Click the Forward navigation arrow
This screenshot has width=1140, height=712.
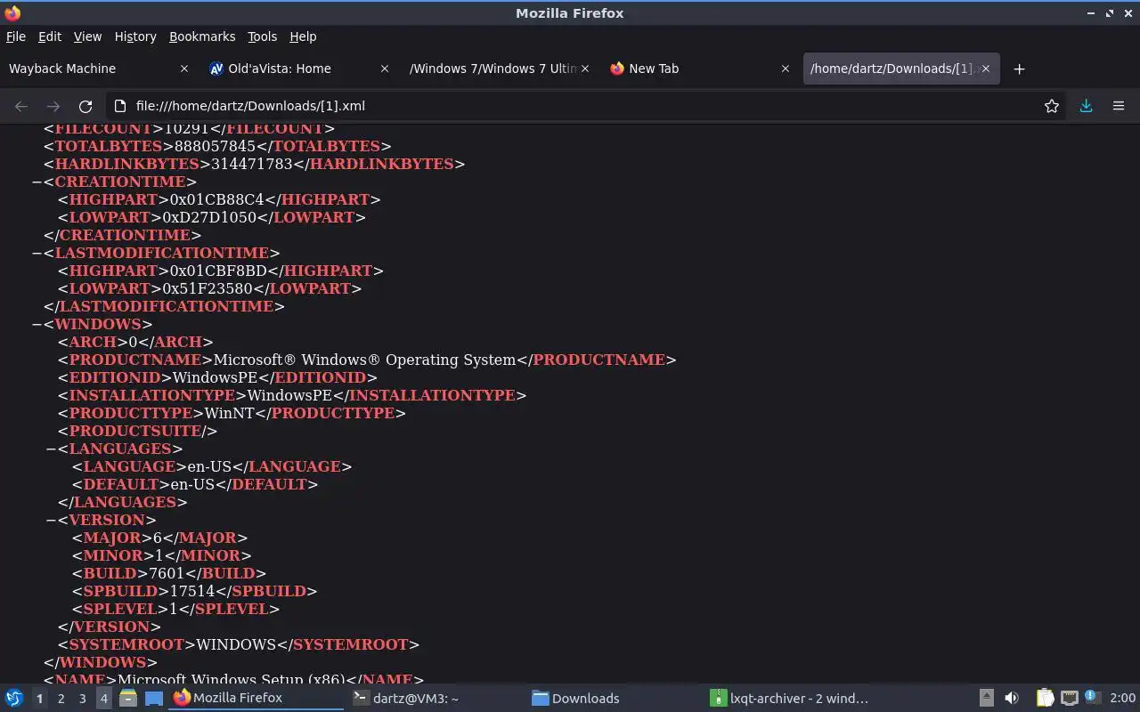tap(53, 106)
